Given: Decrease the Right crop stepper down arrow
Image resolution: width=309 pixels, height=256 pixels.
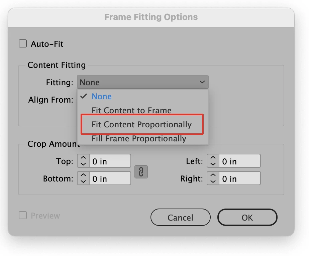Looking at the screenshot, I should tap(213, 181).
